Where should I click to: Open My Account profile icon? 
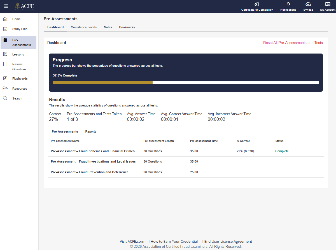pyautogui.click(x=328, y=4)
